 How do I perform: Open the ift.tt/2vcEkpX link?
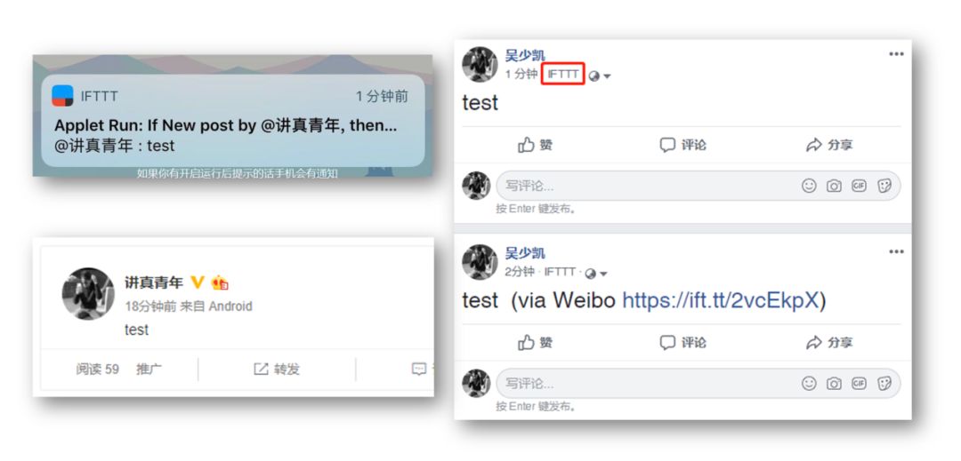721,300
